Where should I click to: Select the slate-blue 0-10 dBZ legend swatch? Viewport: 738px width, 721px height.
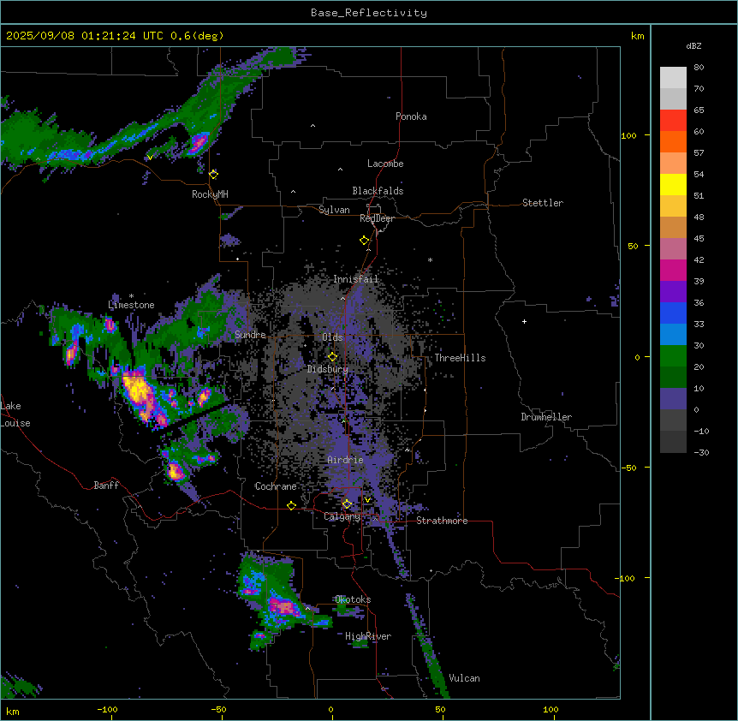click(x=673, y=399)
